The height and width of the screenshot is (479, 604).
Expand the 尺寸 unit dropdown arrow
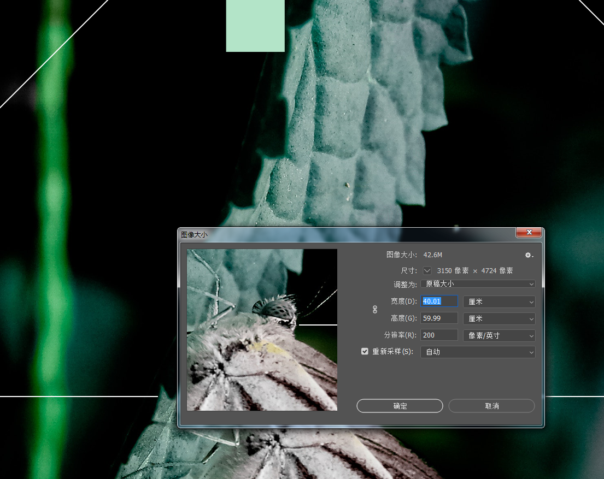point(427,271)
